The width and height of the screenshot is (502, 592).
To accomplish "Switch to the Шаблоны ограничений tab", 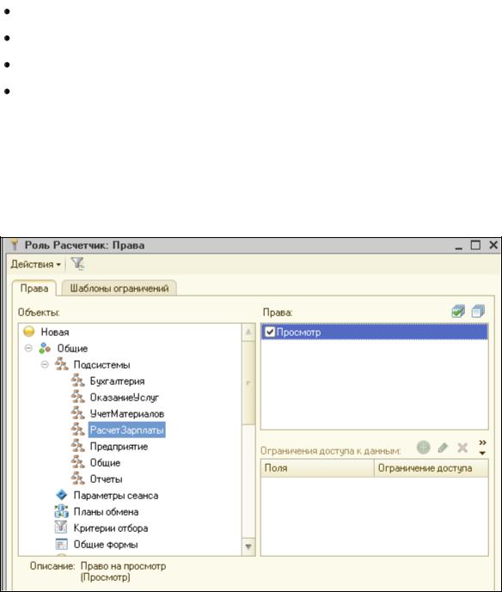I will (x=119, y=289).
